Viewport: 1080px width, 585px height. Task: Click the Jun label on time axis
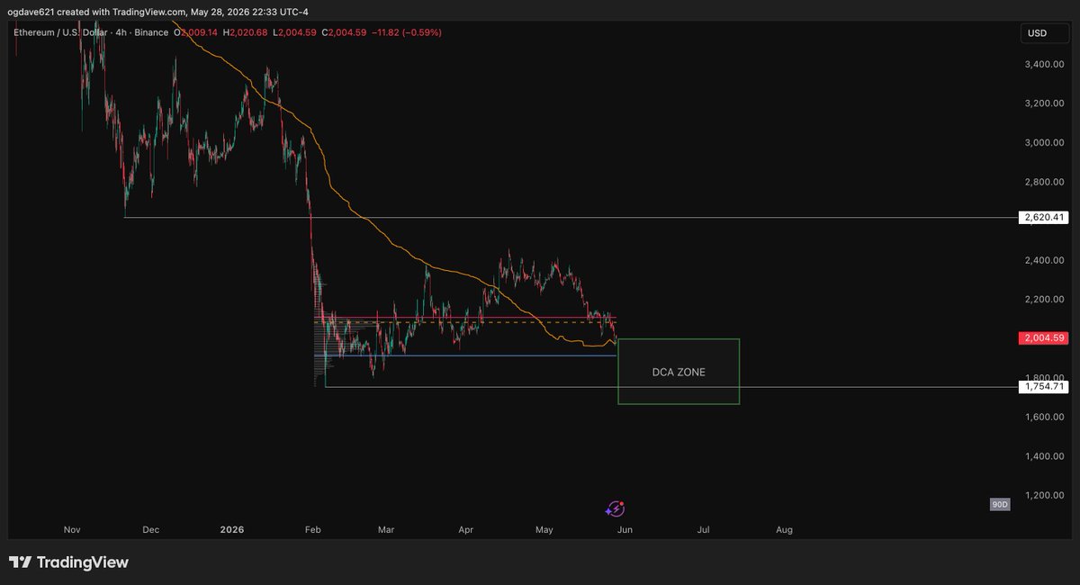point(625,530)
